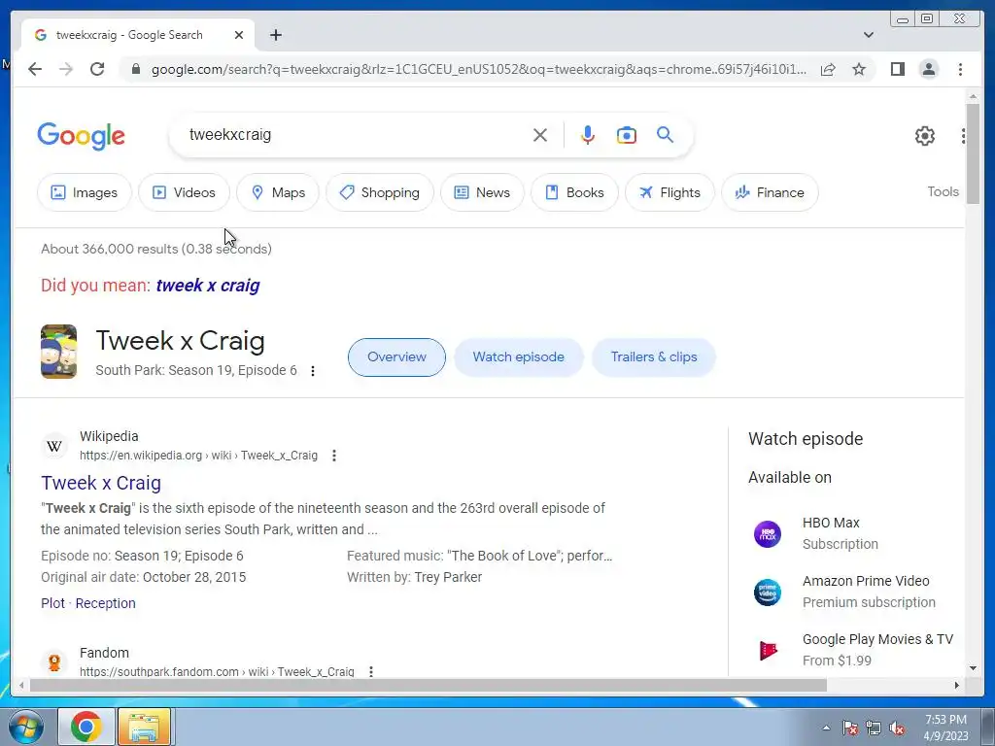Open the Tweek x Craig Wikipedia link
The height and width of the screenshot is (746, 995).
(x=101, y=483)
